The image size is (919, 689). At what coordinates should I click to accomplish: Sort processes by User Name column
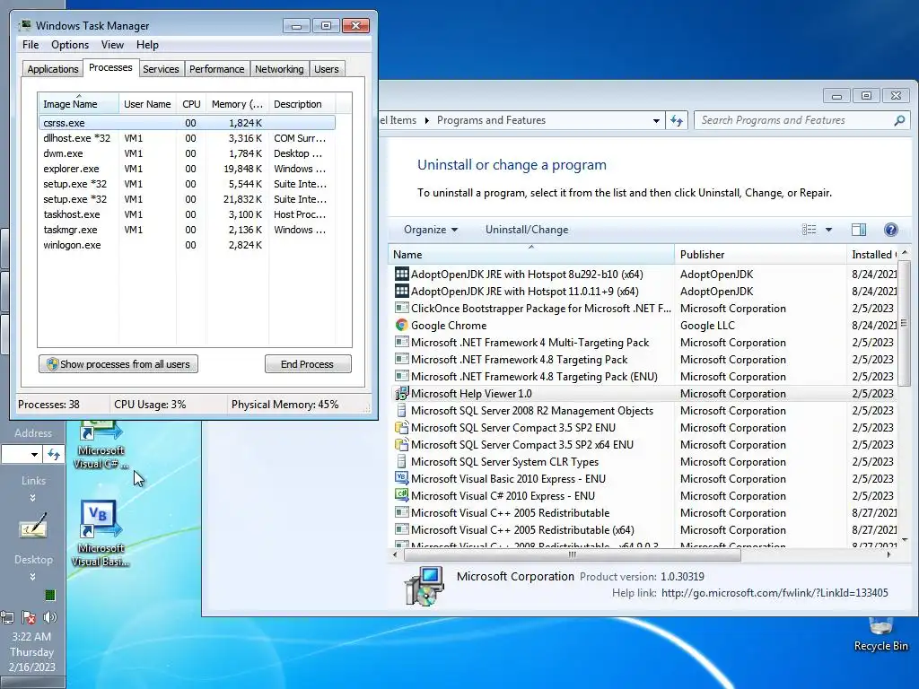[x=147, y=104]
